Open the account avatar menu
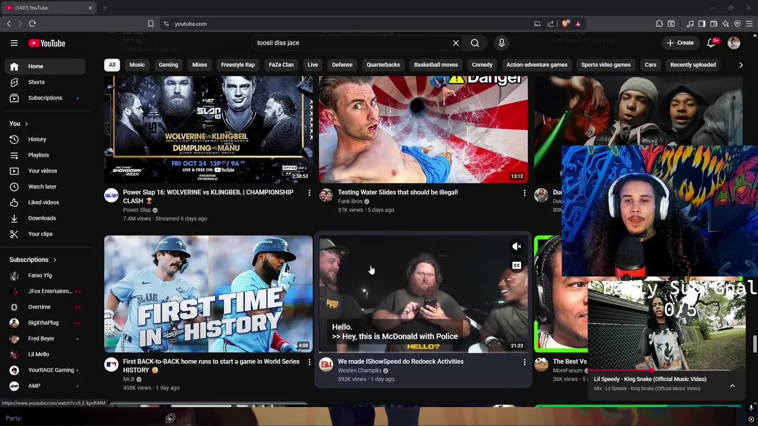This screenshot has width=758, height=426. click(x=734, y=43)
